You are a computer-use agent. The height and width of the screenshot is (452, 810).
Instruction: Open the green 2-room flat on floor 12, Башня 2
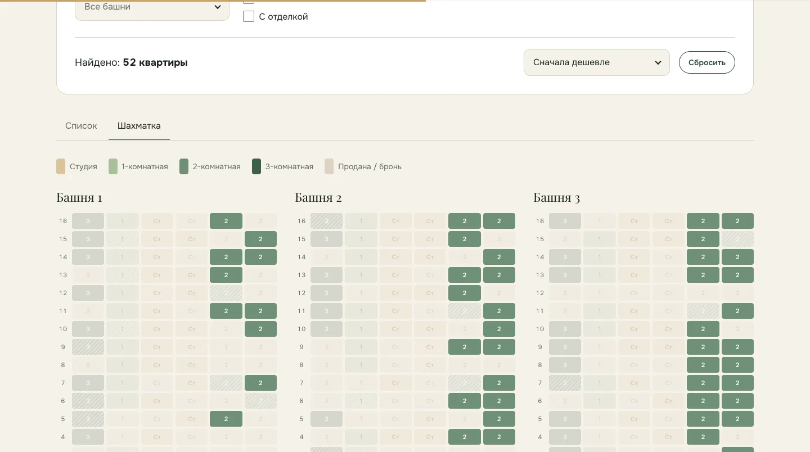(x=465, y=293)
